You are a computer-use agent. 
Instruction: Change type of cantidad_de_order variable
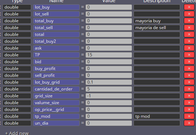[x=17, y=89]
